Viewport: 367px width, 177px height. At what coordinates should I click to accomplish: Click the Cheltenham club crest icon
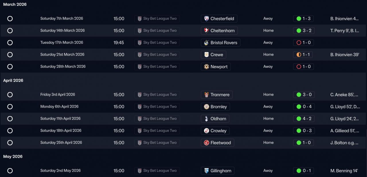206,31
